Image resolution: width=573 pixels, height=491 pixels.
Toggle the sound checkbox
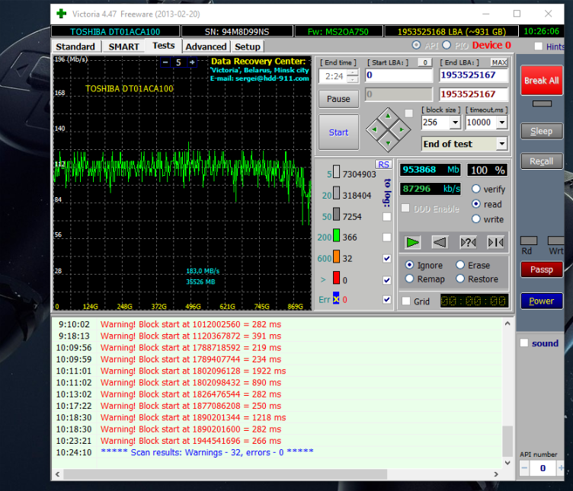click(523, 343)
